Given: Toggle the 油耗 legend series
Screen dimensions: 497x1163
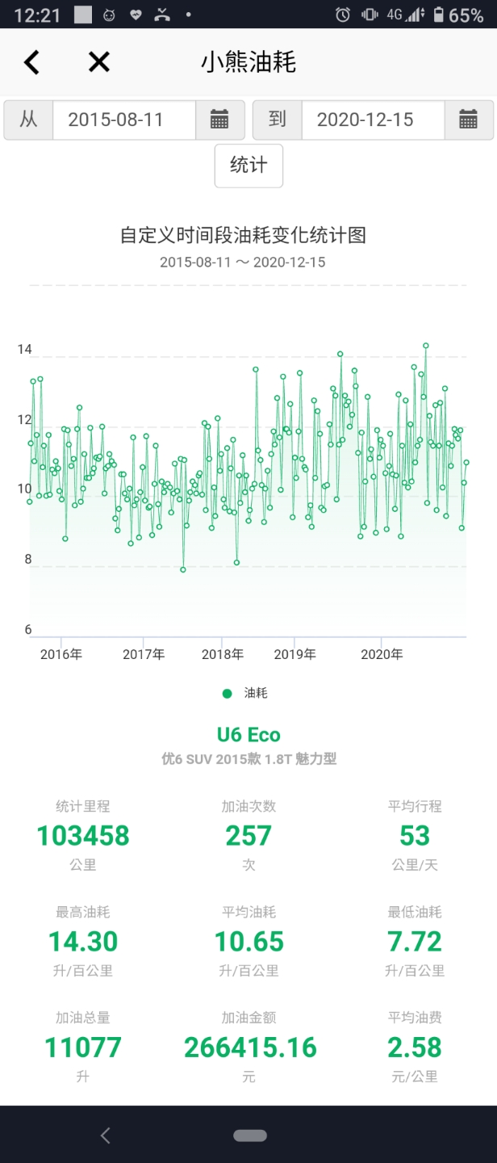Looking at the screenshot, I should click(x=245, y=693).
